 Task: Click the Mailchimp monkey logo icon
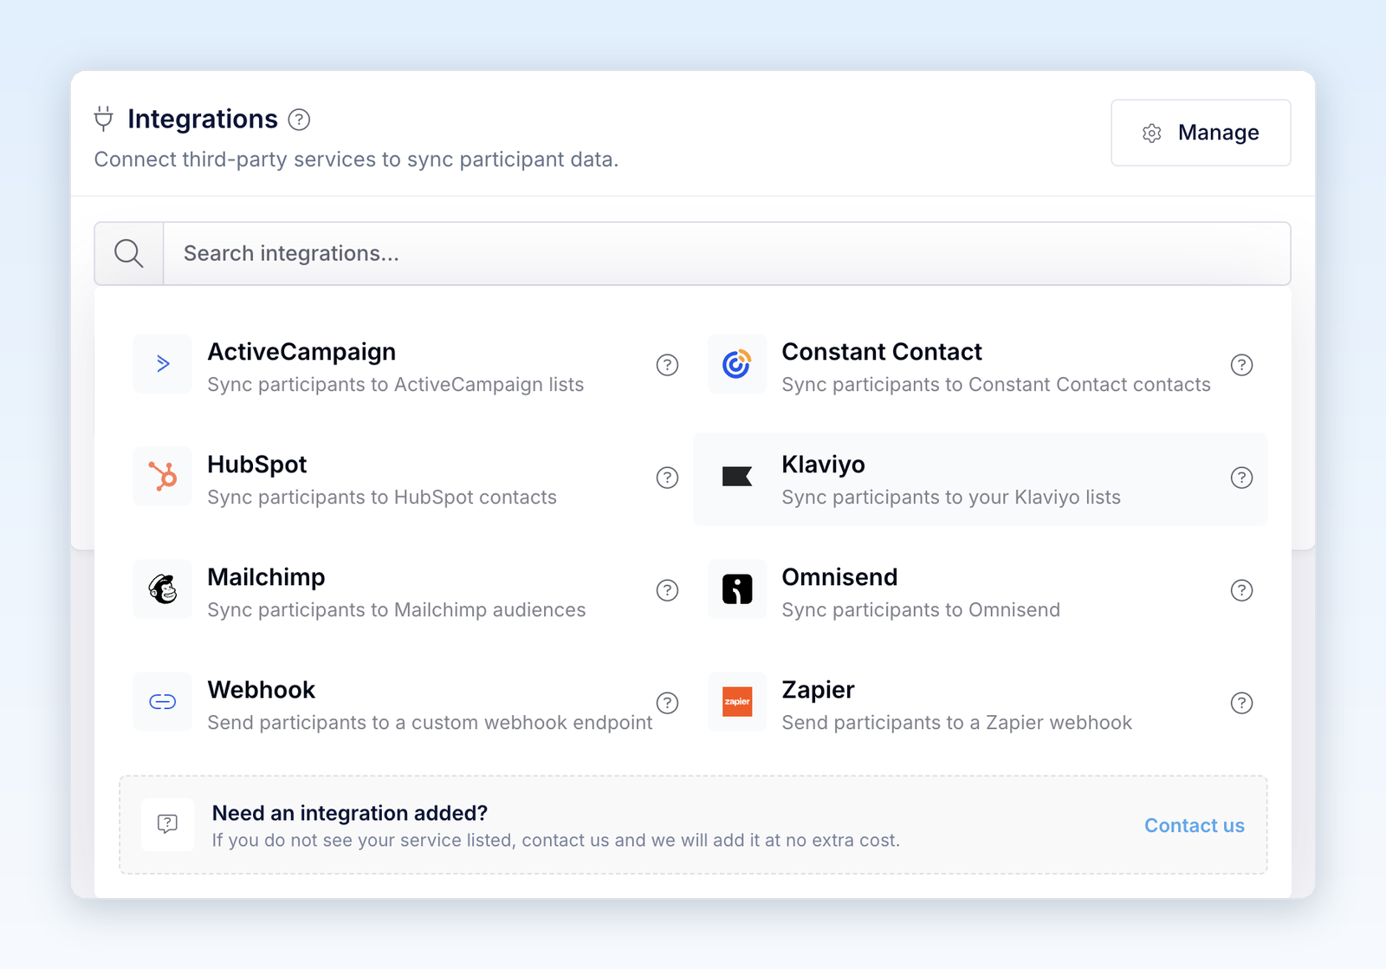[x=163, y=589]
